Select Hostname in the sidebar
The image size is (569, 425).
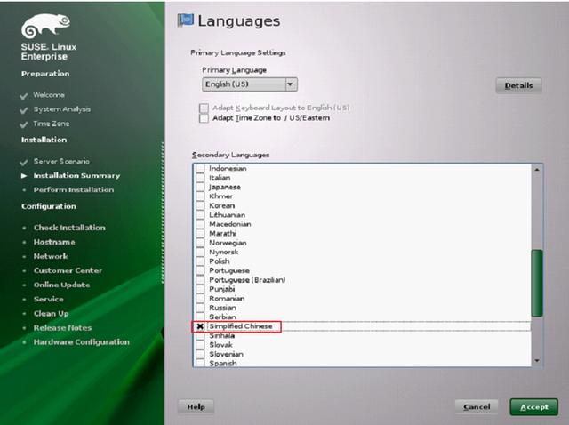[54, 242]
